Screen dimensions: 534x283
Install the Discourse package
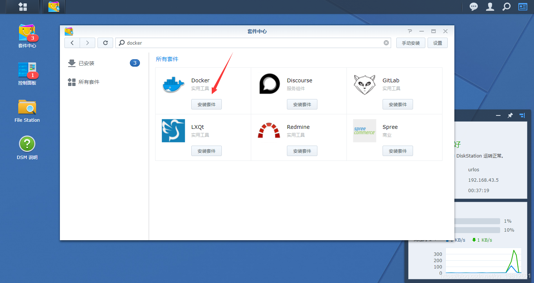coord(302,105)
